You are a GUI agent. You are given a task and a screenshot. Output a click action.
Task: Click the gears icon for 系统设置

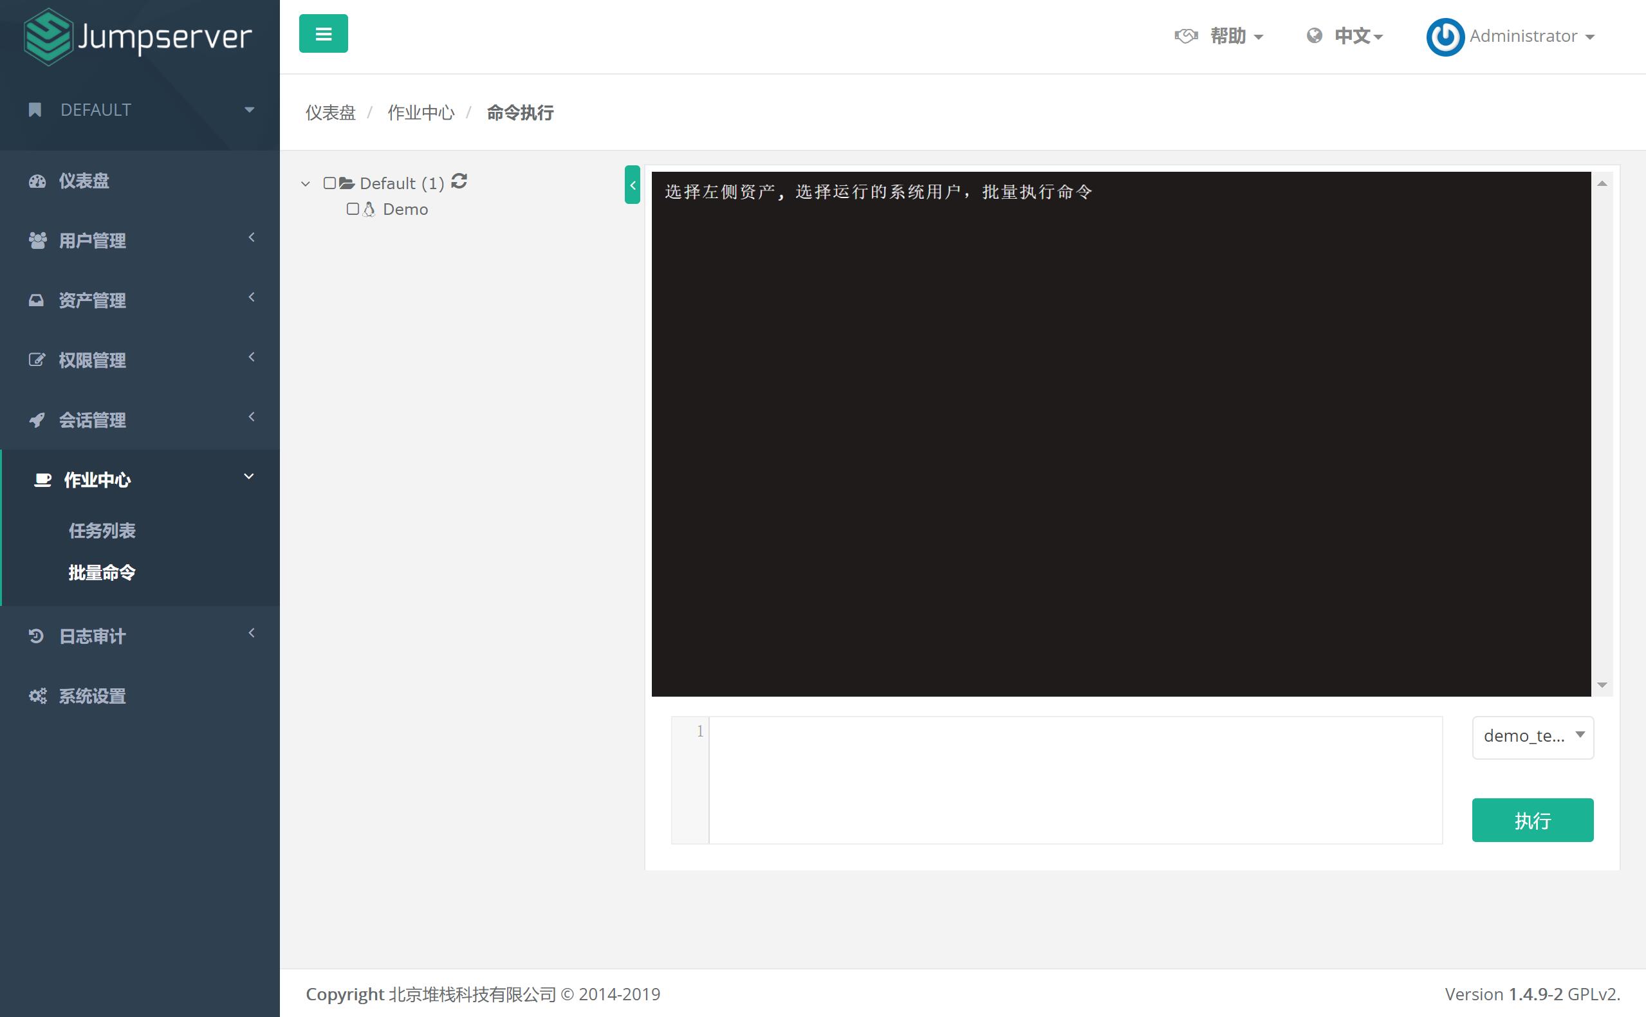pos(38,696)
